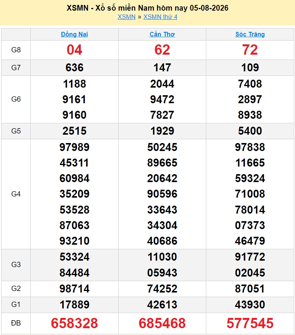
Task: Click G4 number 59324
Action: coord(250,178)
